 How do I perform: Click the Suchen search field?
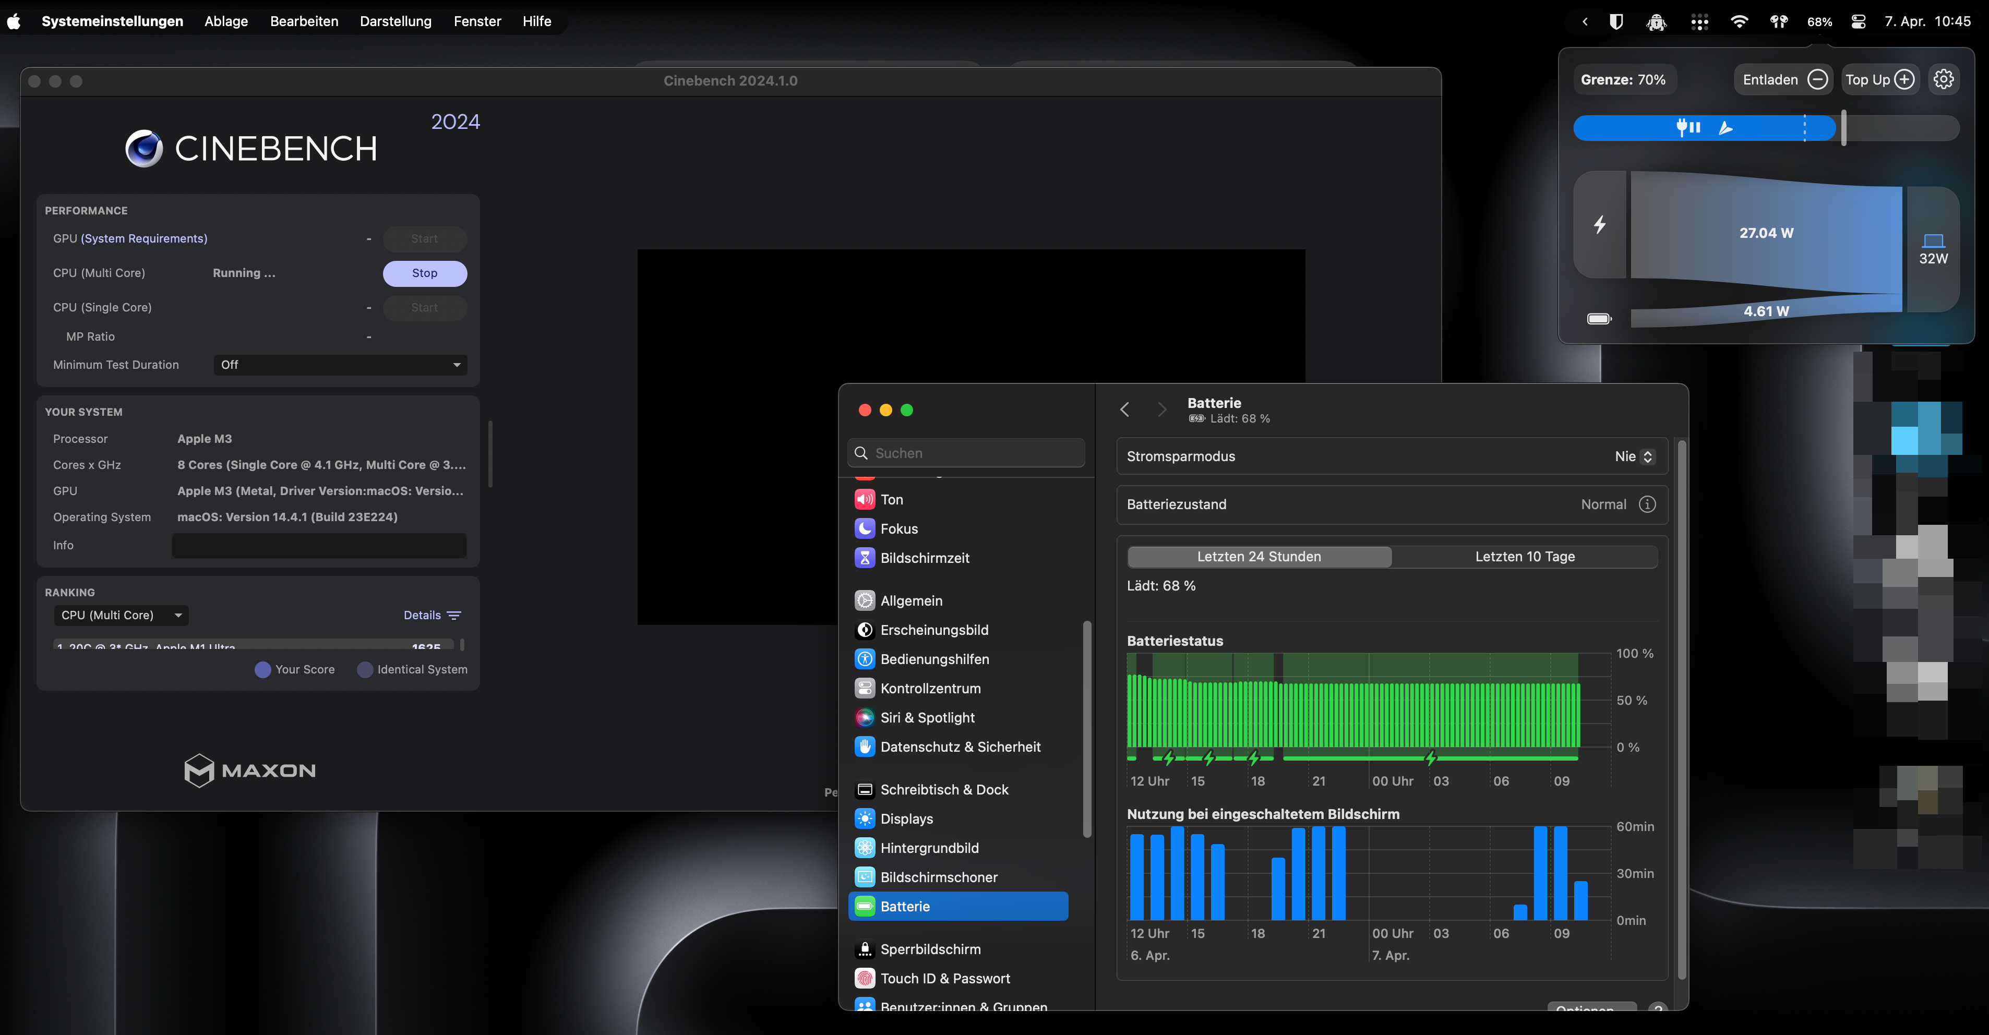coord(967,453)
